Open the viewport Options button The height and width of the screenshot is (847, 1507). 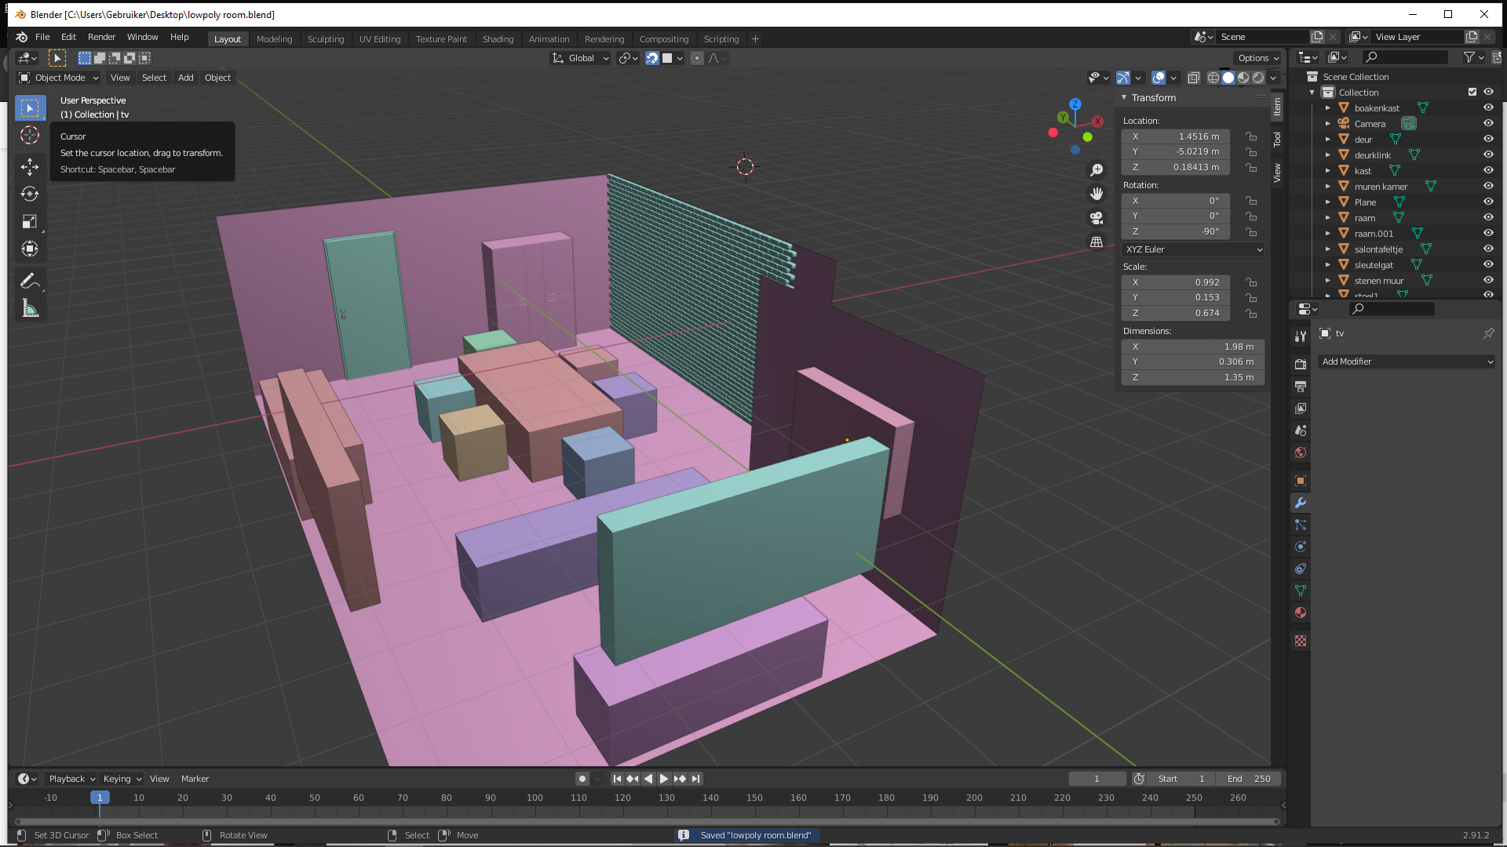pos(1257,58)
